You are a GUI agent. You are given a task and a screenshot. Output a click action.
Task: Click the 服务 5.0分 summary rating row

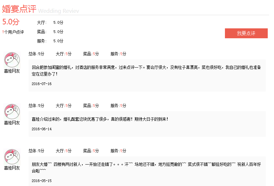pyautogui.click(x=50, y=41)
